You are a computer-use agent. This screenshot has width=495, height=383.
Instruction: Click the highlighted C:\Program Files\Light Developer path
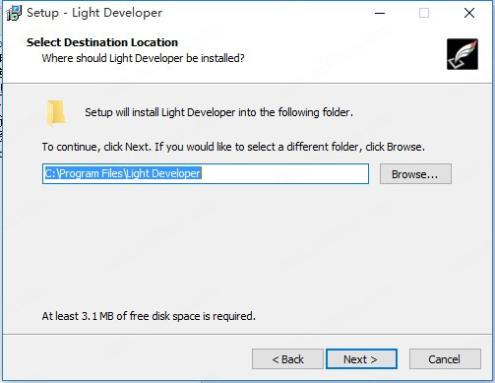pos(123,173)
